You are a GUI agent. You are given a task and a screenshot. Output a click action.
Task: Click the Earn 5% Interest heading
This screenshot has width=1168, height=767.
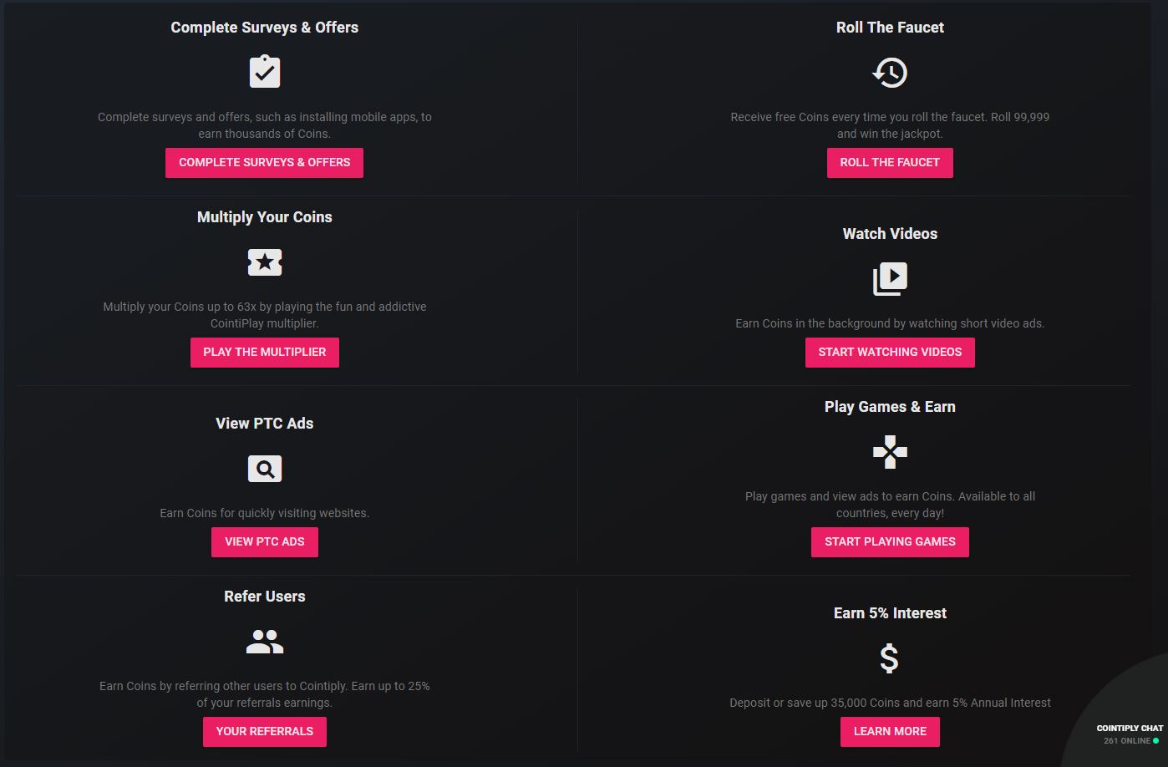890,613
